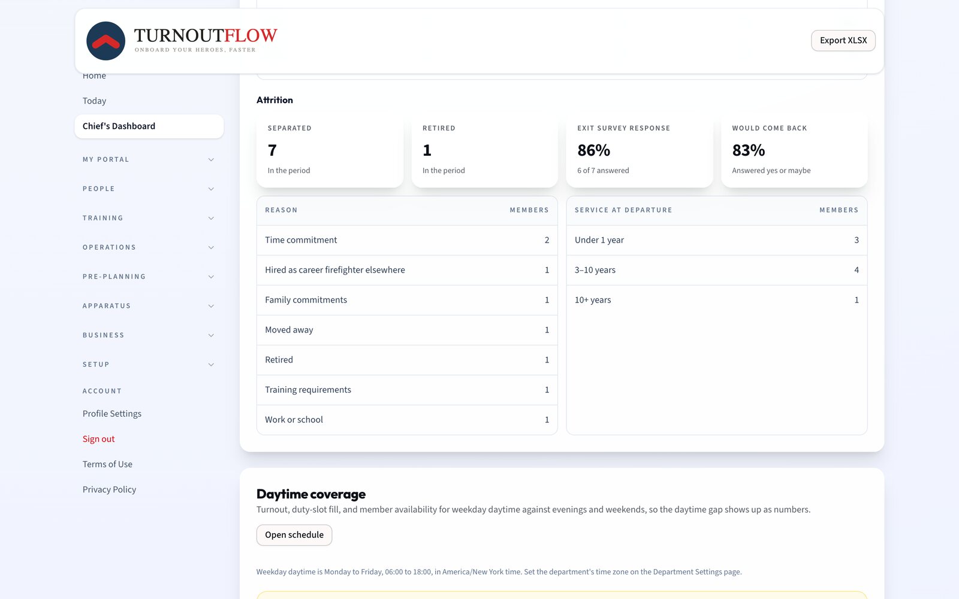959x599 pixels.
Task: Expand the People section chevron
Action: click(x=211, y=189)
